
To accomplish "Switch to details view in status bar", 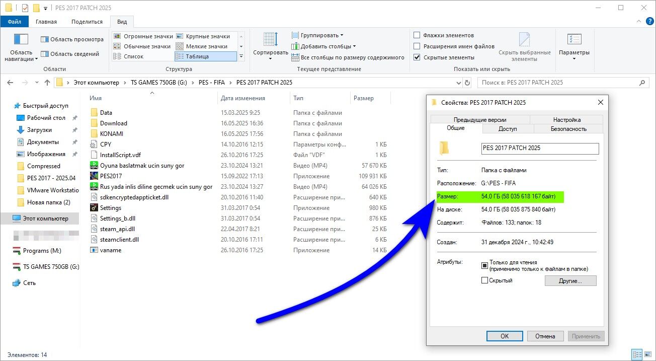I will pos(637,354).
